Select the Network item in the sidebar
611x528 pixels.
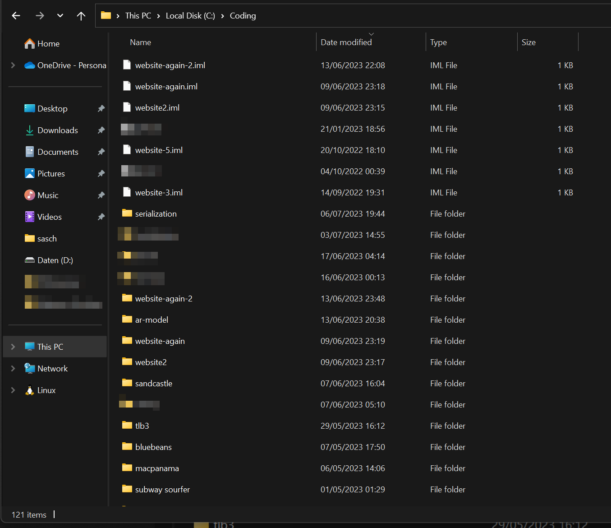point(53,368)
